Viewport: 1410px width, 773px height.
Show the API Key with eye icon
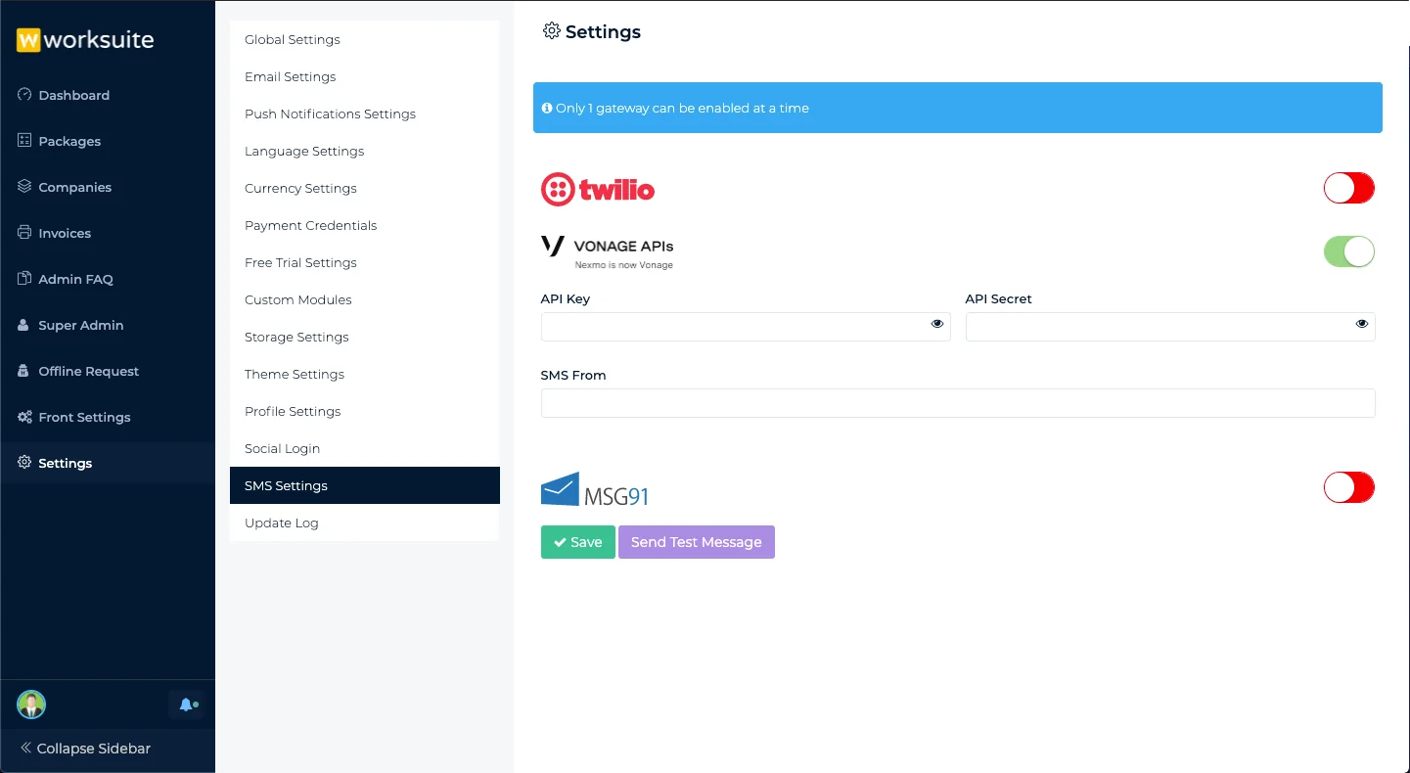[937, 324]
